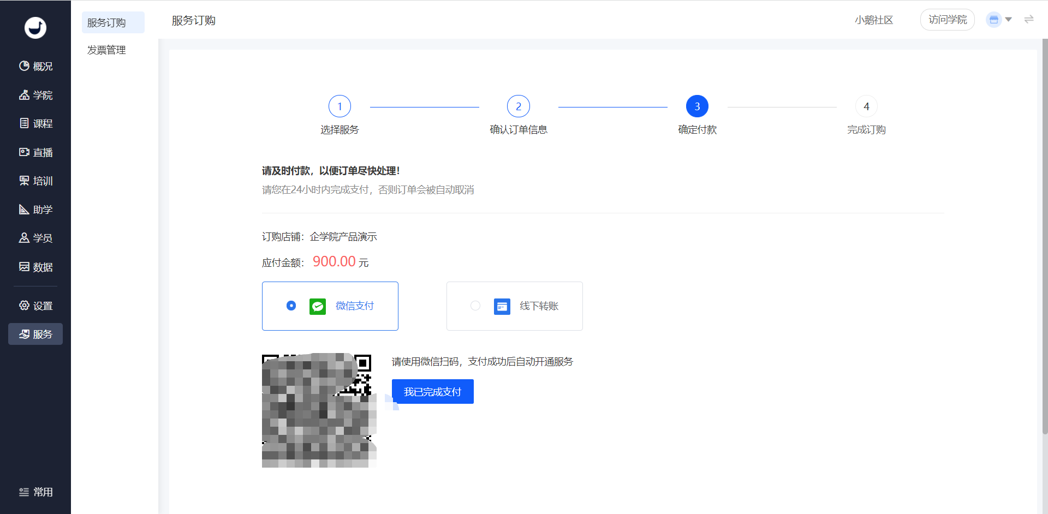This screenshot has width=1048, height=514.
Task: Open the 小鹅社区 link
Action: pyautogui.click(x=874, y=20)
